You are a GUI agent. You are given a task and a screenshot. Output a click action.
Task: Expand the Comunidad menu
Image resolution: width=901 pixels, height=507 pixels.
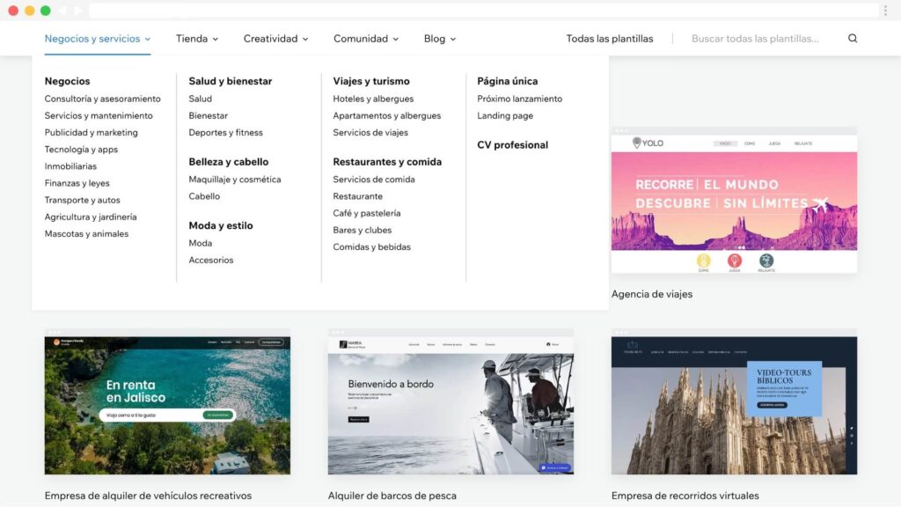pyautogui.click(x=365, y=39)
